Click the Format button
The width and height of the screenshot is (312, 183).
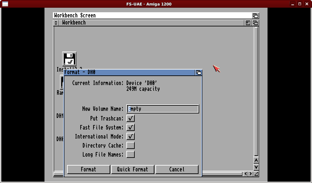tap(89, 169)
